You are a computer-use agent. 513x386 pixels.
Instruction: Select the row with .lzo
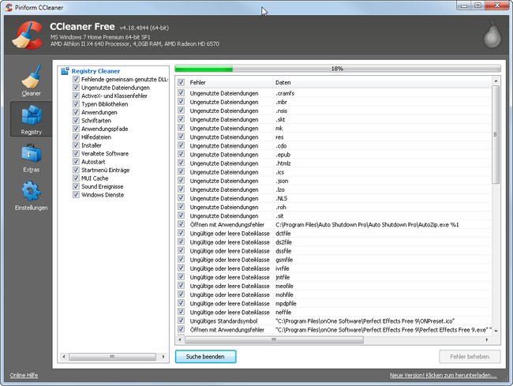(334, 189)
